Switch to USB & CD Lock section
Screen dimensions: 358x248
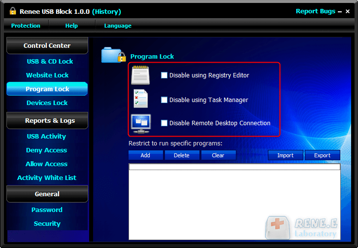coord(50,62)
